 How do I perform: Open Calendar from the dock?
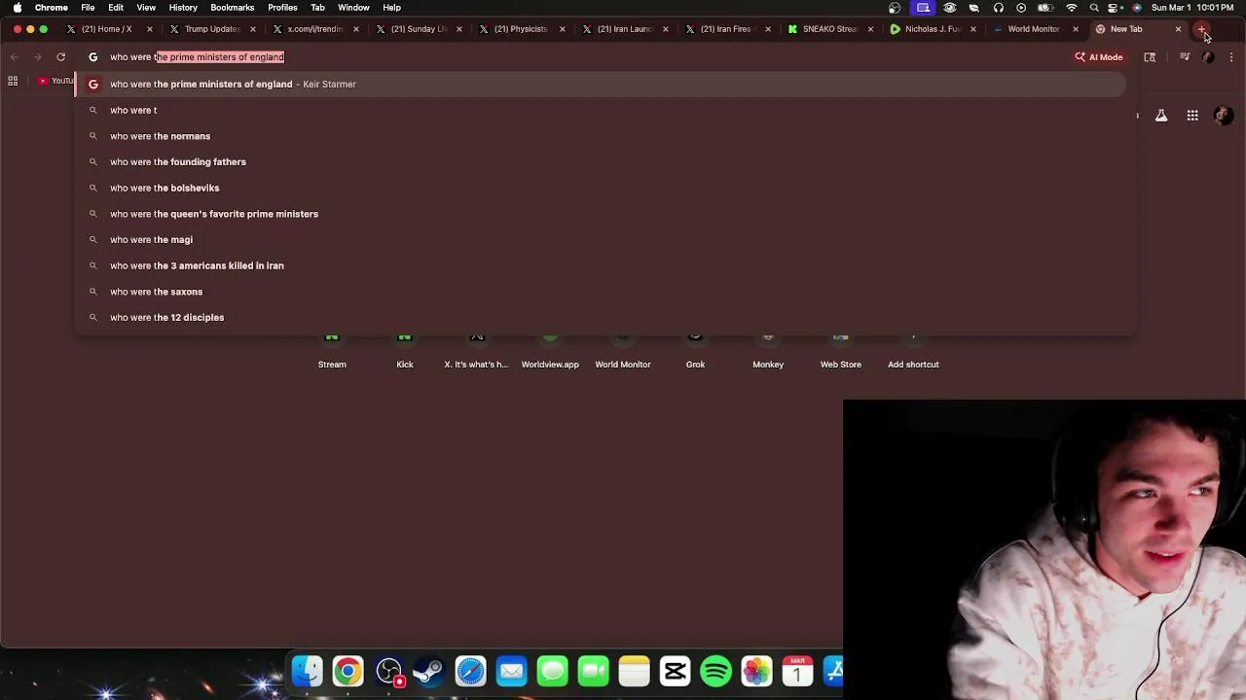pos(797,671)
